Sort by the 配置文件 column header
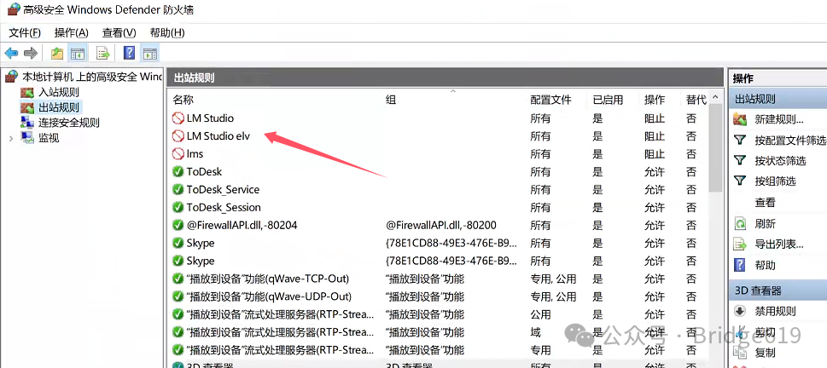827x368 pixels. (x=550, y=100)
